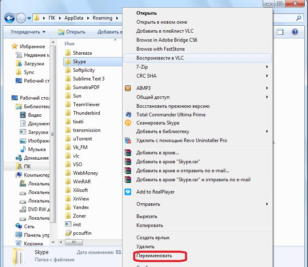Expand the CRC SHA submenu

tap(267, 76)
